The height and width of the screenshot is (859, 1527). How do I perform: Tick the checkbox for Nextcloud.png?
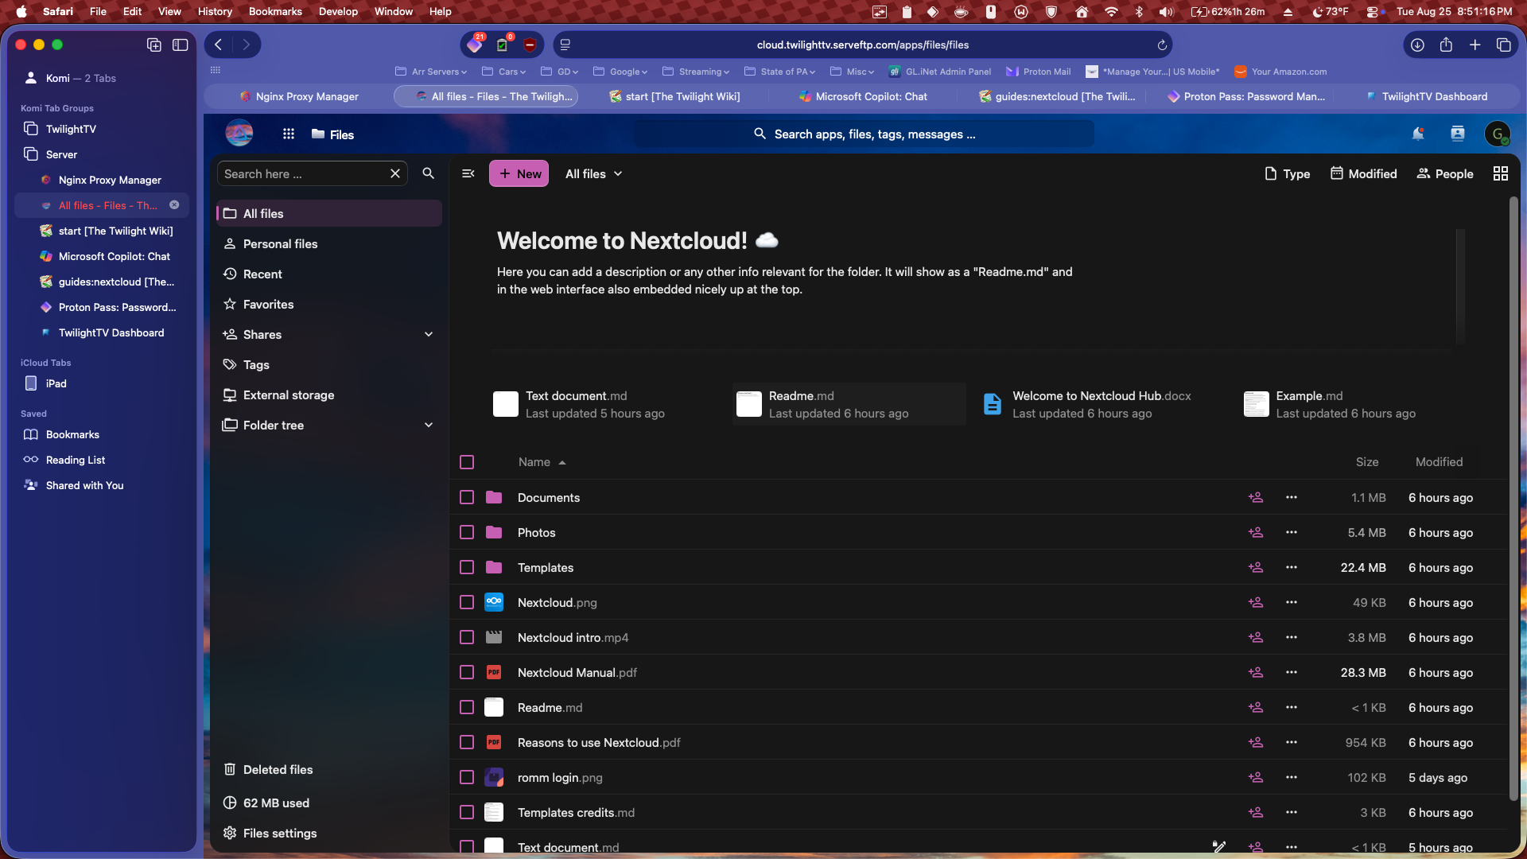coord(467,603)
